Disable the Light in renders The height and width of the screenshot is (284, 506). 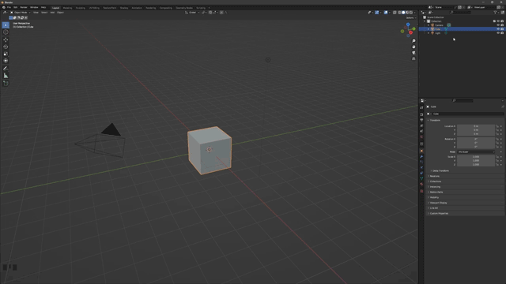coord(502,33)
